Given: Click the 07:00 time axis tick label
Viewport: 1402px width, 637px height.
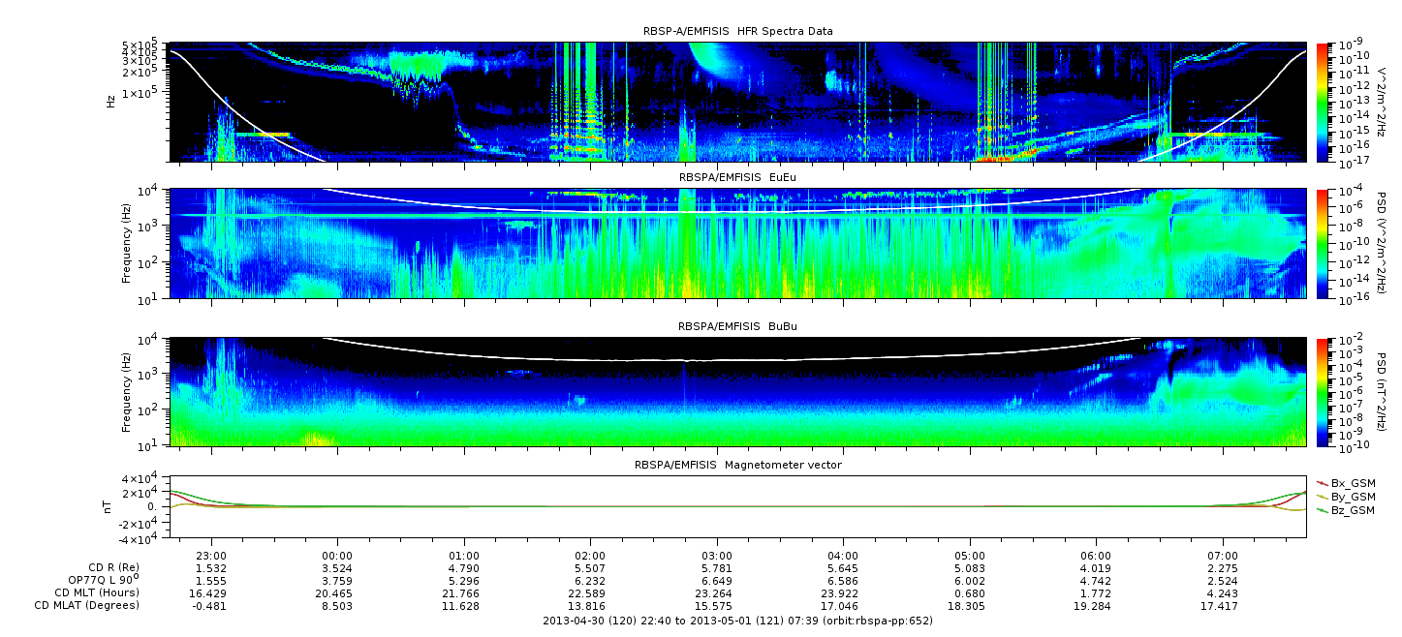Looking at the screenshot, I should (1223, 555).
